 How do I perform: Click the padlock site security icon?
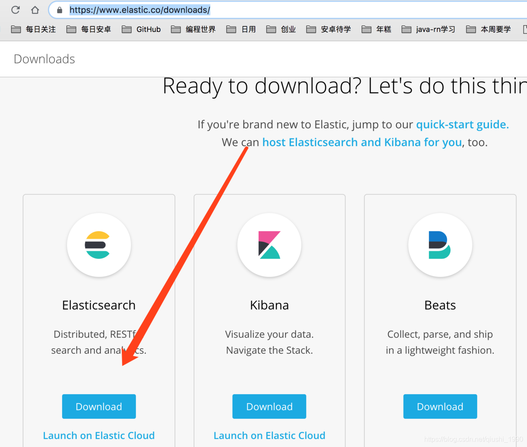click(x=59, y=10)
